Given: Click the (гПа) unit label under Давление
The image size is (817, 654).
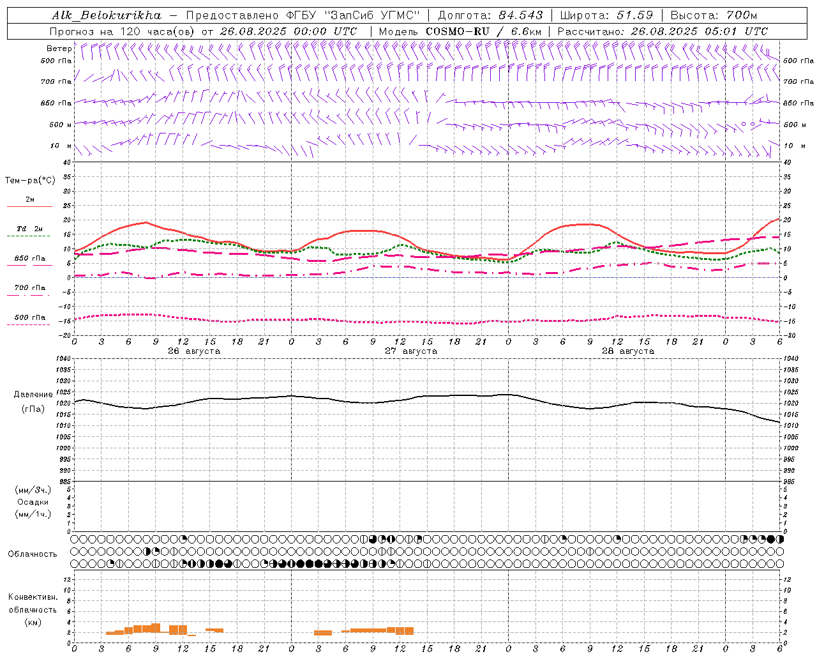Looking at the screenshot, I should pyautogui.click(x=33, y=409).
